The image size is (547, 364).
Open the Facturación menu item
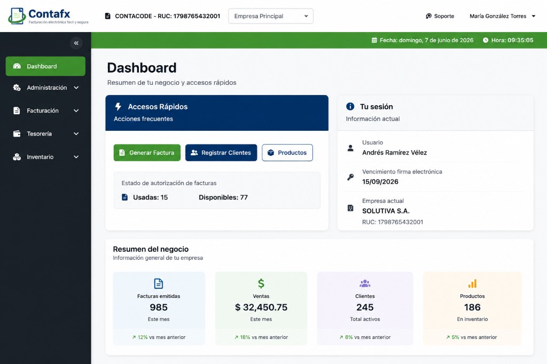[45, 110]
